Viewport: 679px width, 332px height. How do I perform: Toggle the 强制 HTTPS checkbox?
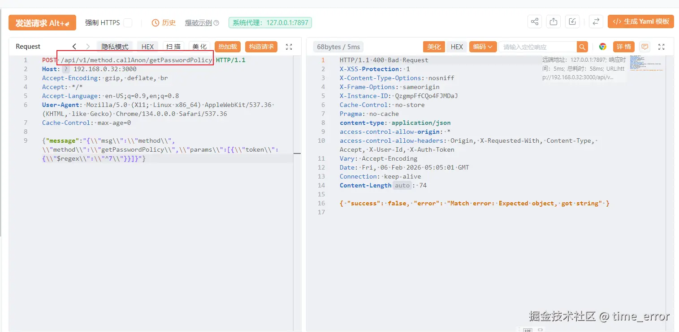coord(128,23)
